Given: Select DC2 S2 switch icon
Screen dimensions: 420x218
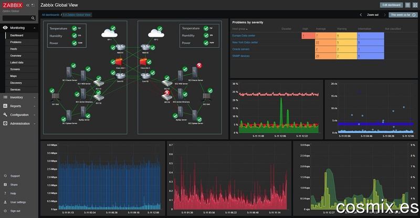Looking at the screenshot, I should point(166,96).
